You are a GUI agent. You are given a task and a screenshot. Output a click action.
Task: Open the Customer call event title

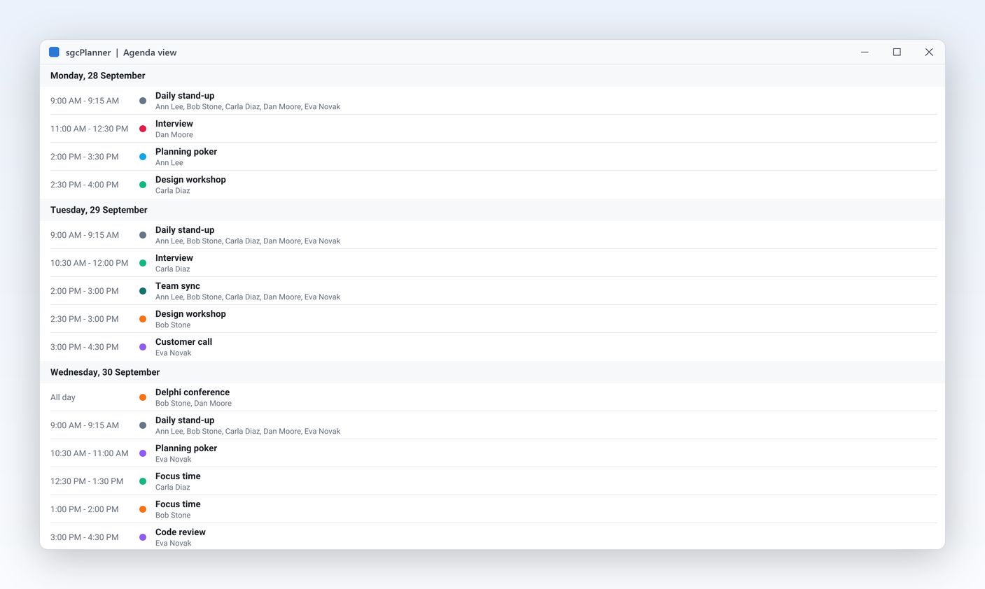point(183,342)
